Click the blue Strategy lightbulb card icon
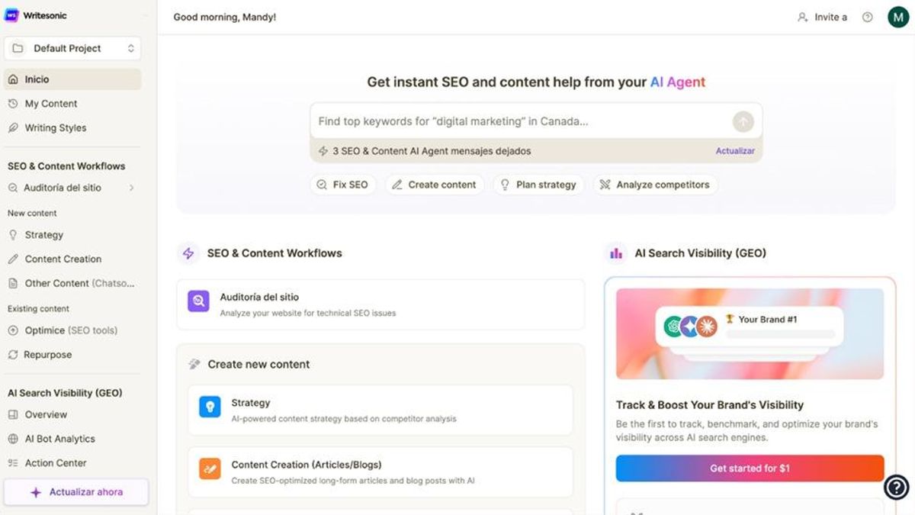This screenshot has height=515, width=915. [210, 407]
